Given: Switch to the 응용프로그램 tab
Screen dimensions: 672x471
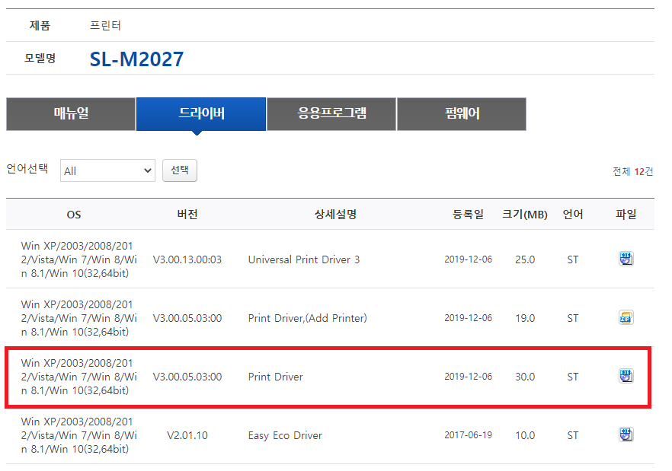Looking at the screenshot, I should (331, 114).
